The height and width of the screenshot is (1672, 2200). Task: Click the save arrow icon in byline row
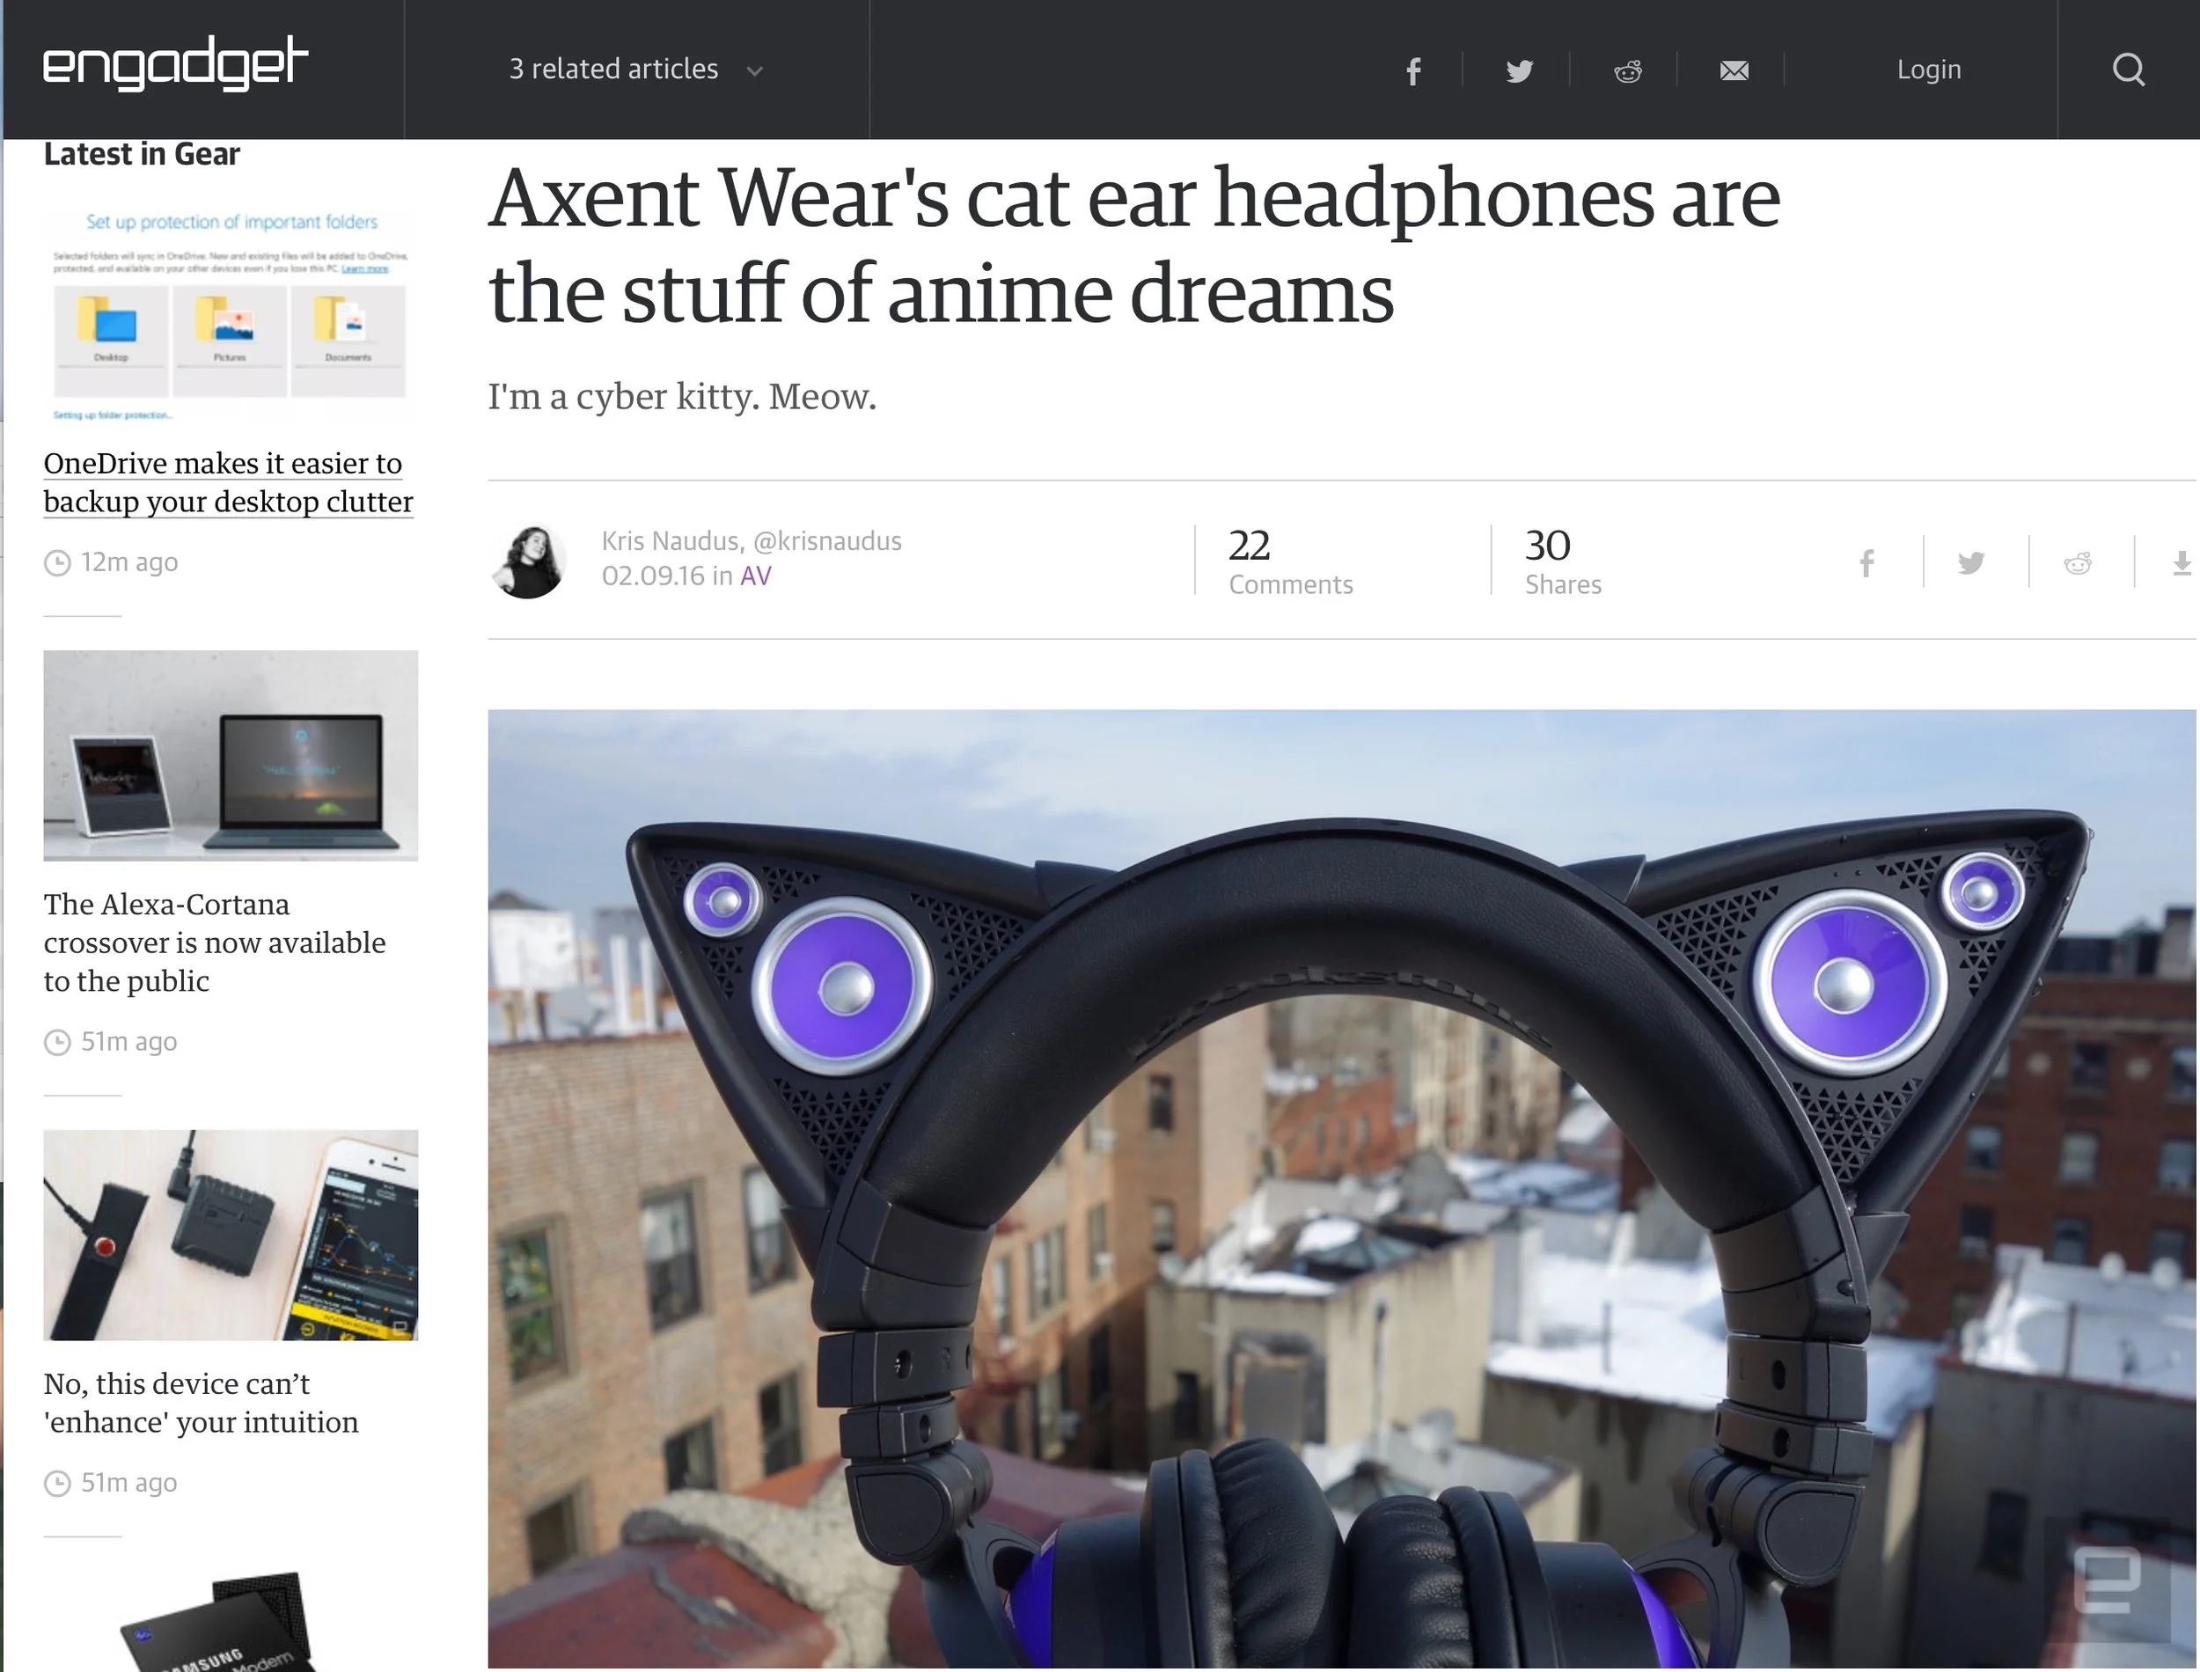click(2182, 563)
